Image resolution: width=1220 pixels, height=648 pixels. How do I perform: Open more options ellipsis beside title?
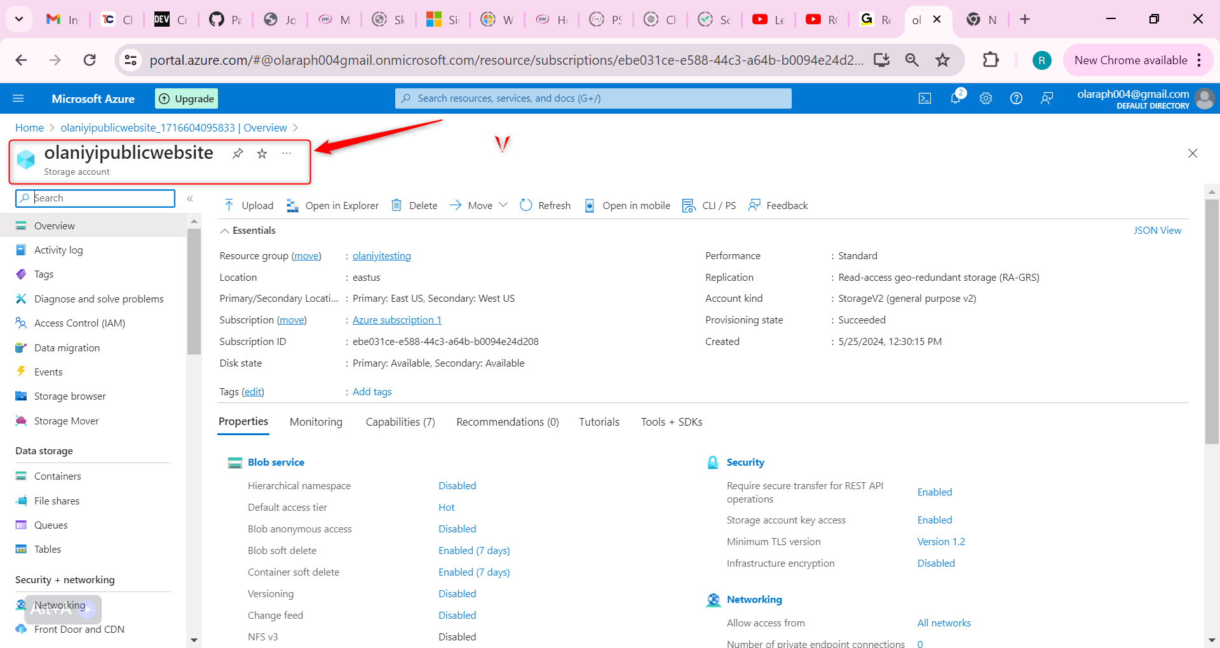[287, 153]
